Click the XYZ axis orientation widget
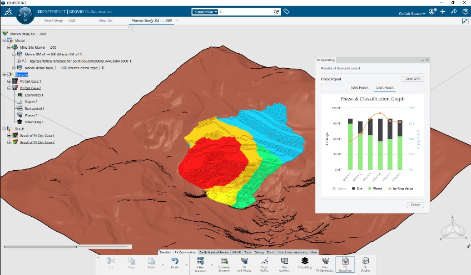Screen dimensions: 471x275 pyautogui.click(x=453, y=229)
